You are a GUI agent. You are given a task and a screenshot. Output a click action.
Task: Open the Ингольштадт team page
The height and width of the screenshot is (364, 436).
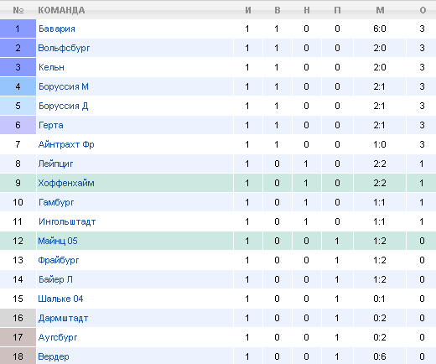pyautogui.click(x=67, y=221)
